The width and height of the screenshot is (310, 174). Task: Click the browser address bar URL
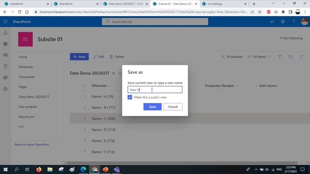143,12
